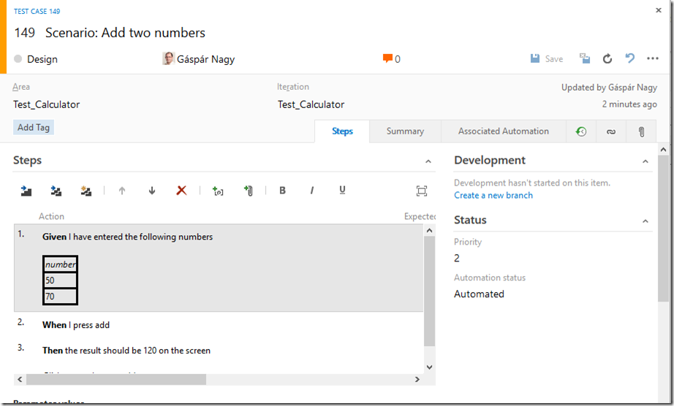Viewport: 674px width, 406px height.
Task: Click the steps horizontal scrollbar thumb
Action: (x=116, y=380)
